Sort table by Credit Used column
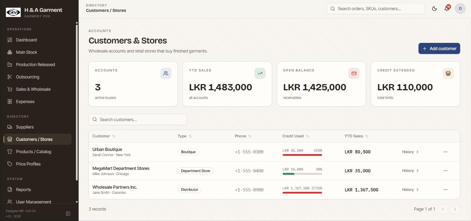The width and height of the screenshot is (471, 221). 296,136
